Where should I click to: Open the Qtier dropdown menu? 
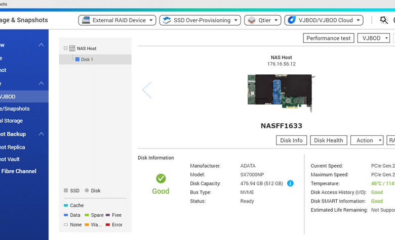coord(262,20)
